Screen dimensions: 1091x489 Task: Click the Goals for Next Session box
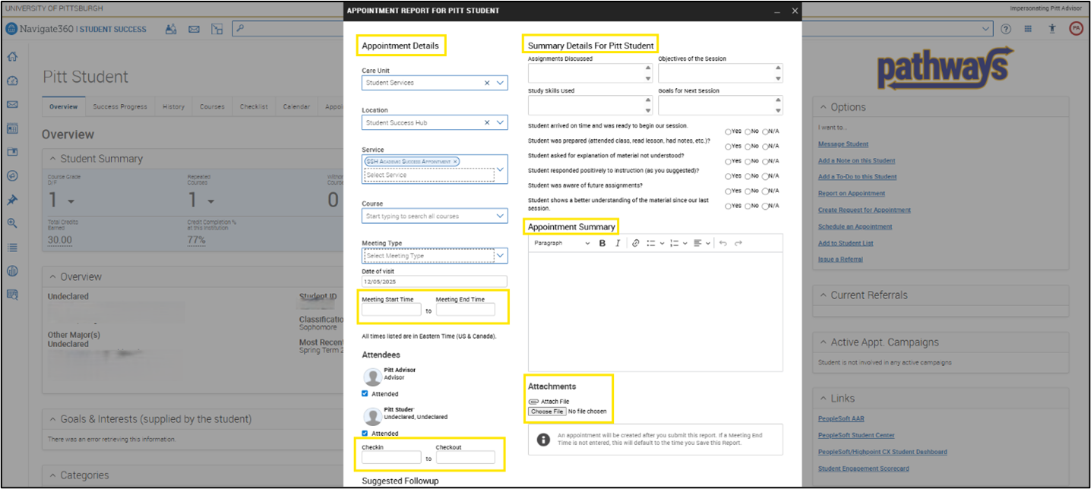click(x=719, y=105)
